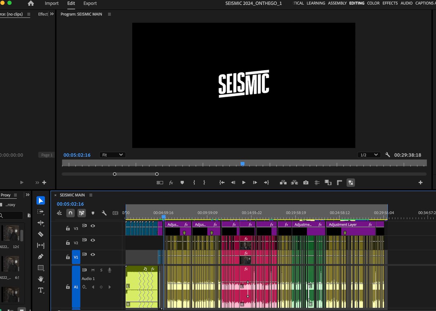436x311 pixels.
Task: Add a marker from timeline header
Action: (93, 213)
